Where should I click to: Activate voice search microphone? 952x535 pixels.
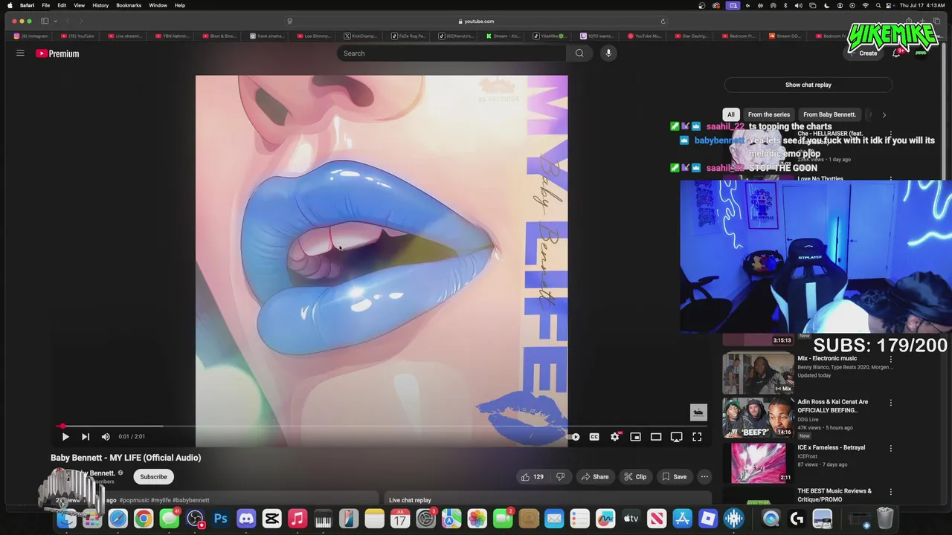point(608,53)
